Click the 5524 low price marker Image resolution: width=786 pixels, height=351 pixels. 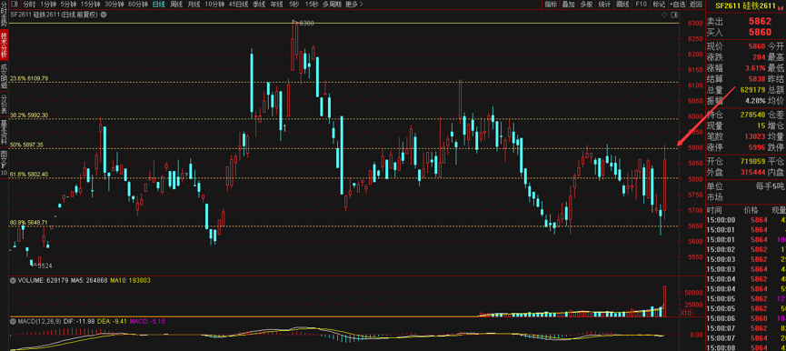[x=45, y=266]
